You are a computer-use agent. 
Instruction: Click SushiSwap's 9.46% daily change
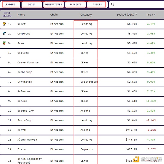pos(151,72)
